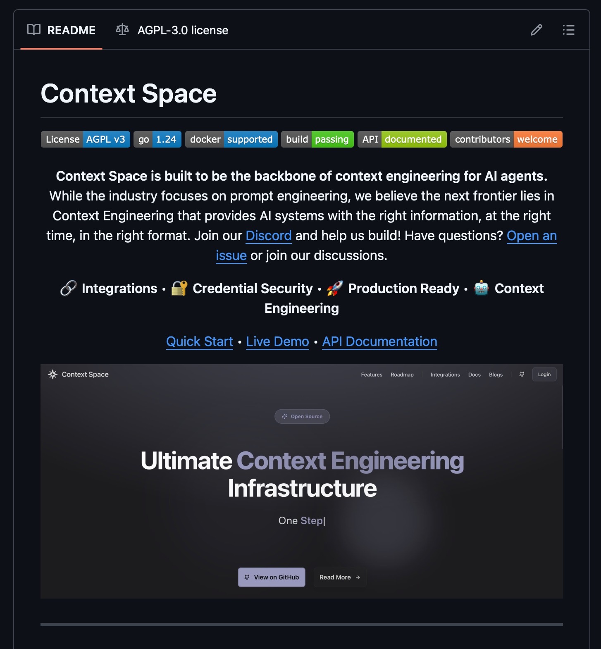Open the Discord link

tap(268, 236)
